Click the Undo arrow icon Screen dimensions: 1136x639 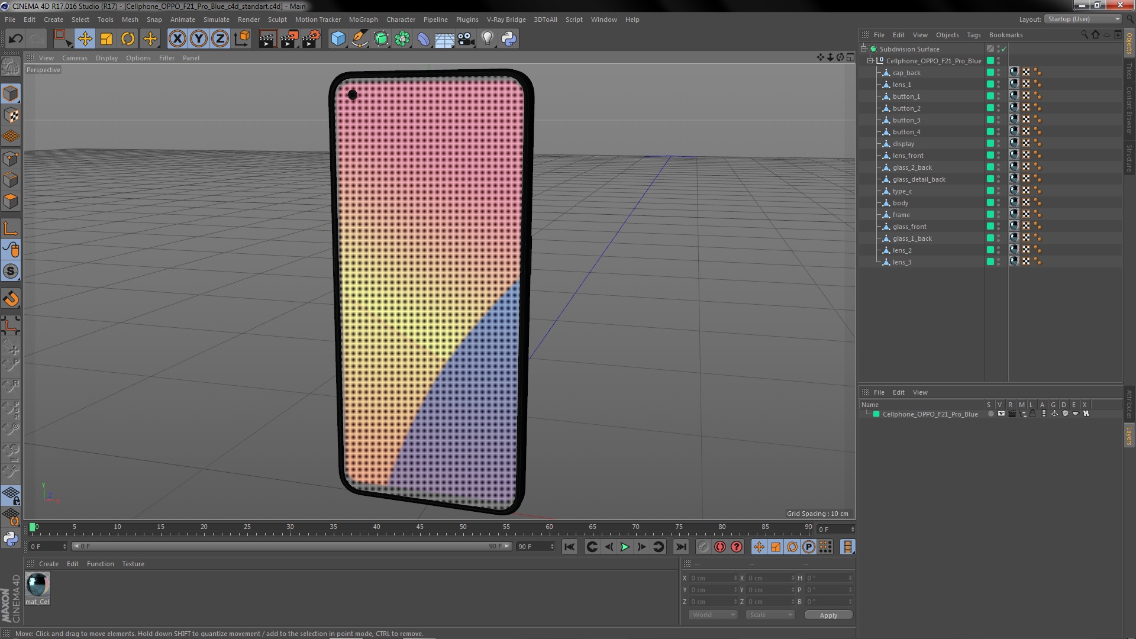15,39
